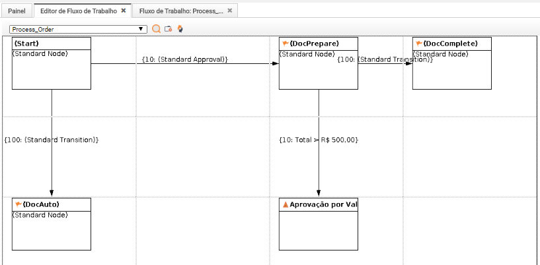Click (Standard Node) text in Start node
This screenshot has height=265, width=540.
40,53
